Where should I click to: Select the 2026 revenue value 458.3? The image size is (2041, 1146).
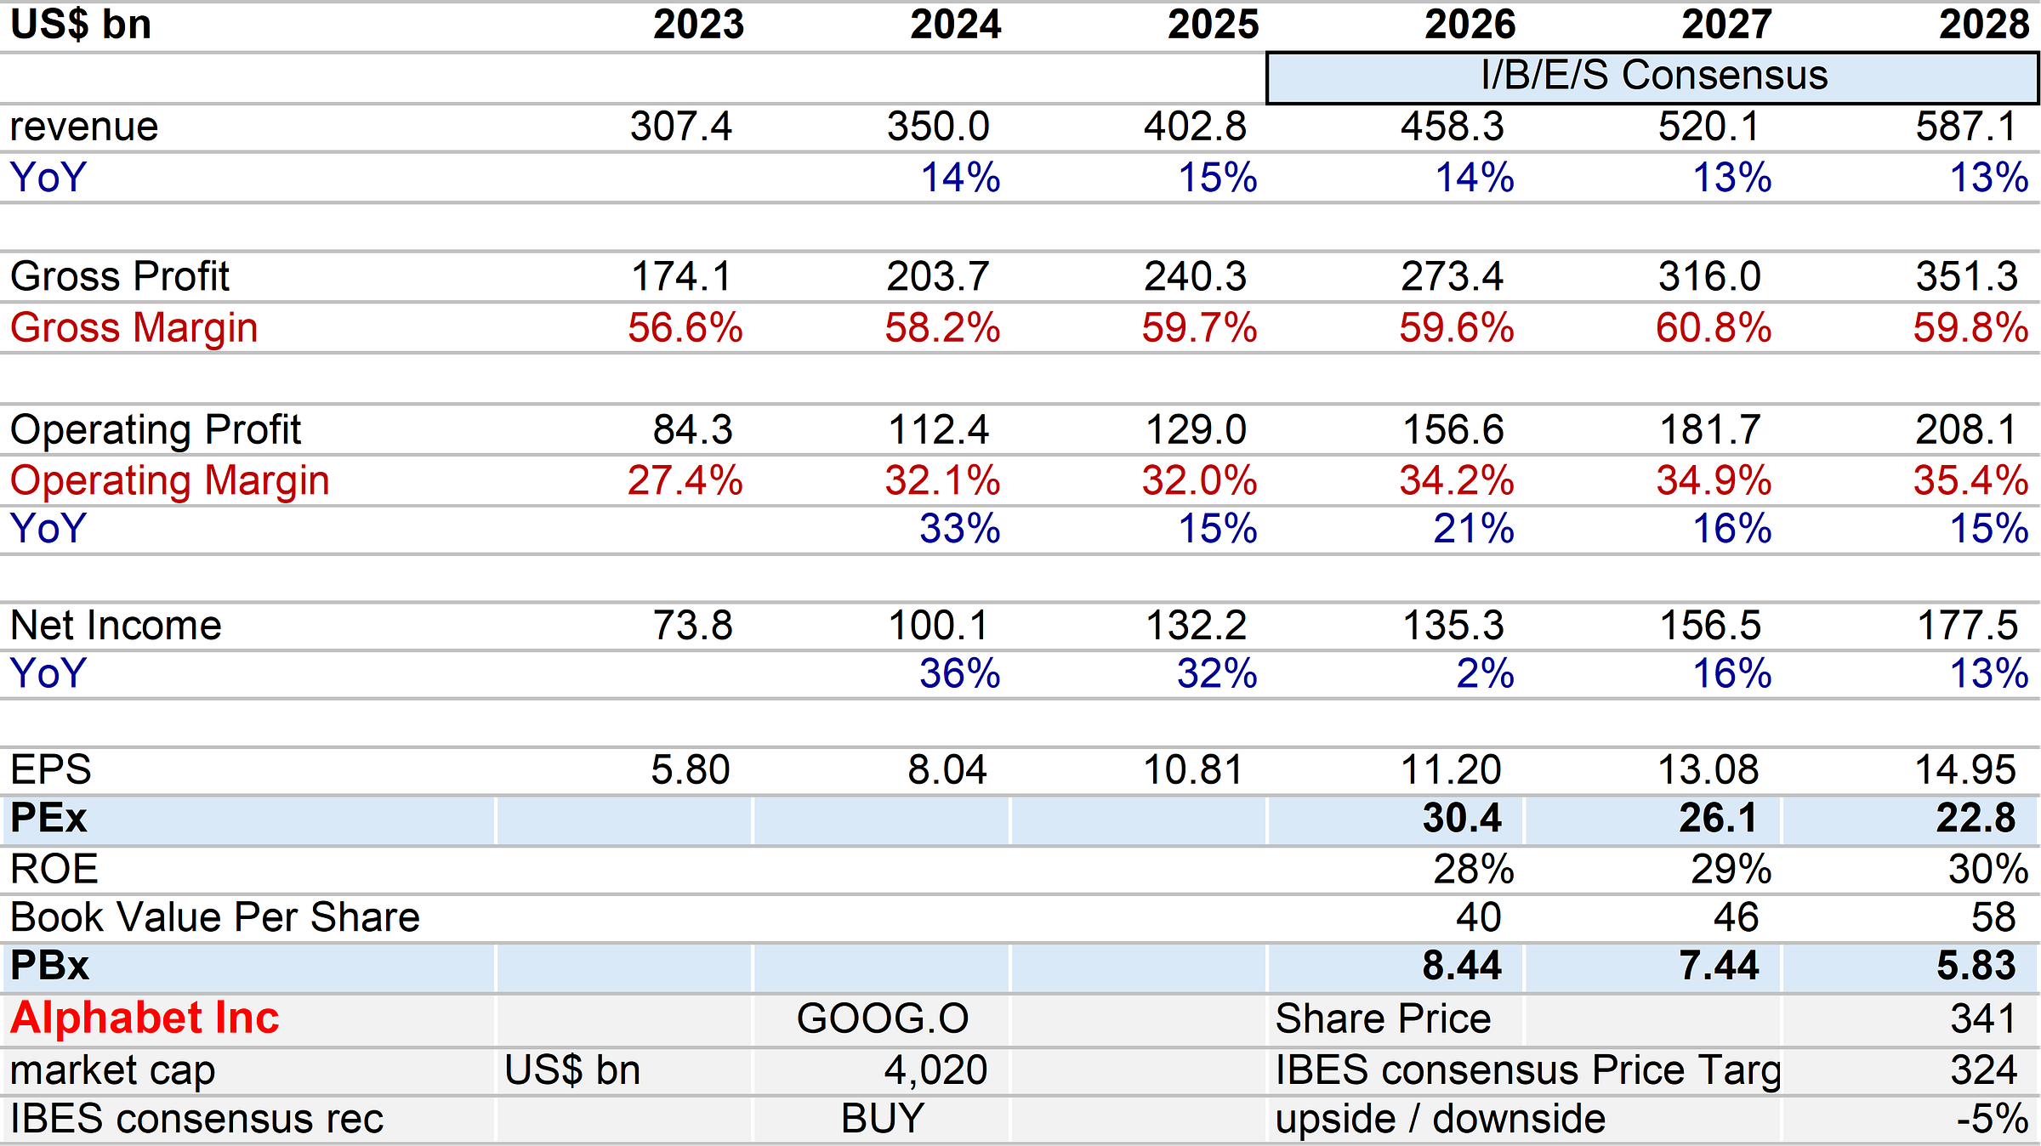1452,128
